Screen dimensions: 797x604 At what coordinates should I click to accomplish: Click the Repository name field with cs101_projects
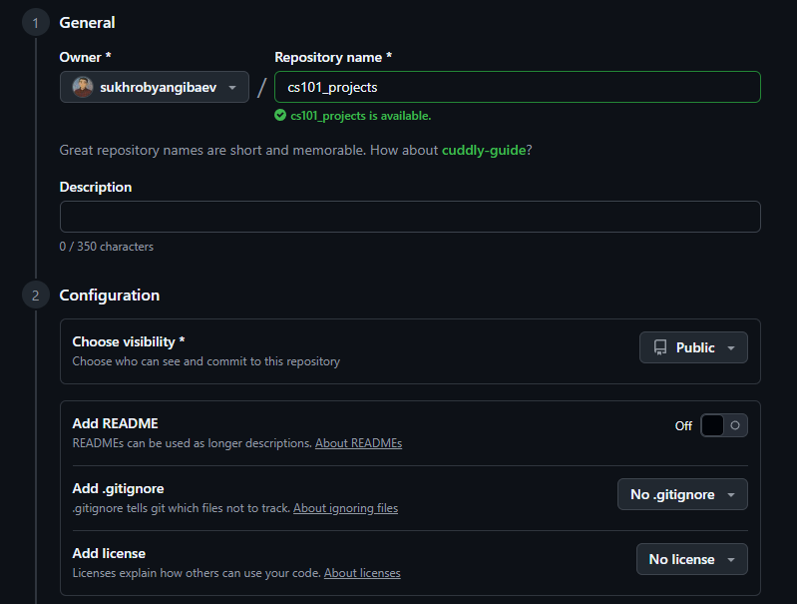517,87
